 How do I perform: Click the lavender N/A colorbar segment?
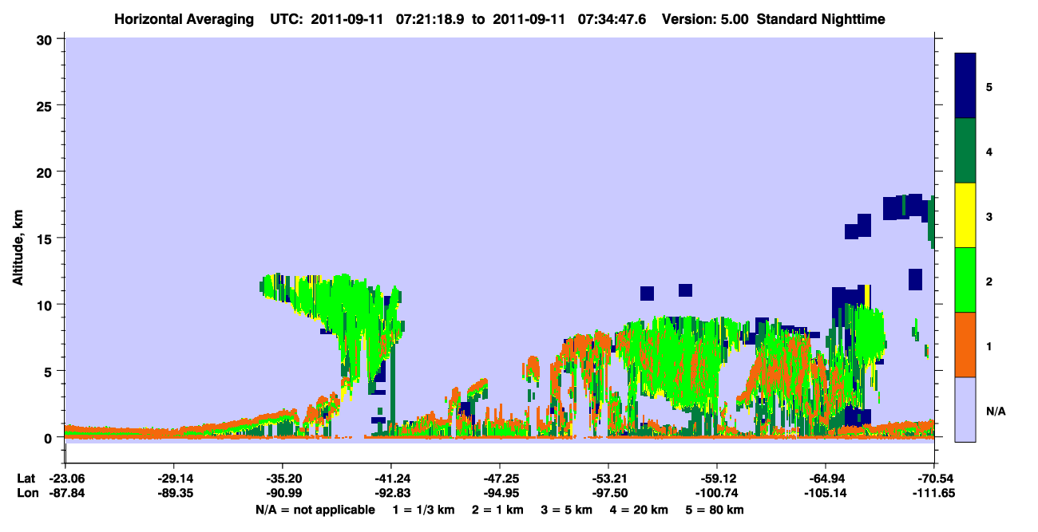(x=965, y=409)
